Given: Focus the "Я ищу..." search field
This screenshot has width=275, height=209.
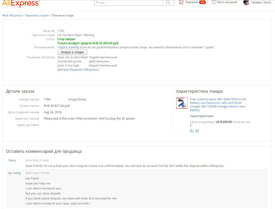Looking at the screenshot, I should click(129, 3).
